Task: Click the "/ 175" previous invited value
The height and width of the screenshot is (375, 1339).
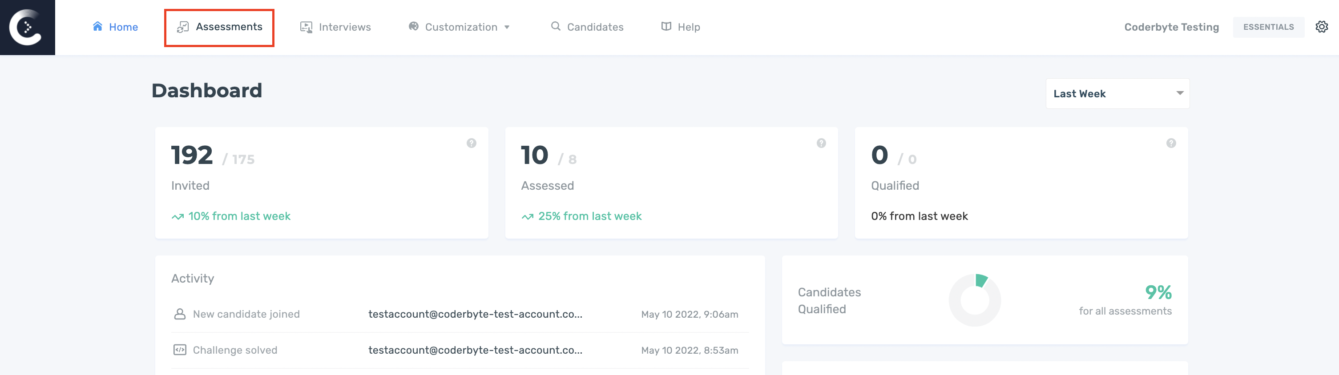Action: [238, 160]
